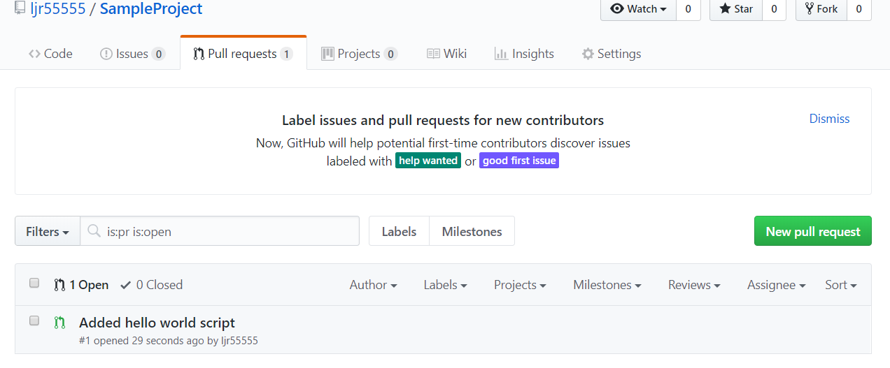The image size is (890, 368).
Task: Click the repository book icon beside ljr55555
Action: 20,8
